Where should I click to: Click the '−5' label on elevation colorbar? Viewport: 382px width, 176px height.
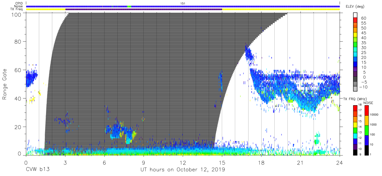tap(364, 82)
